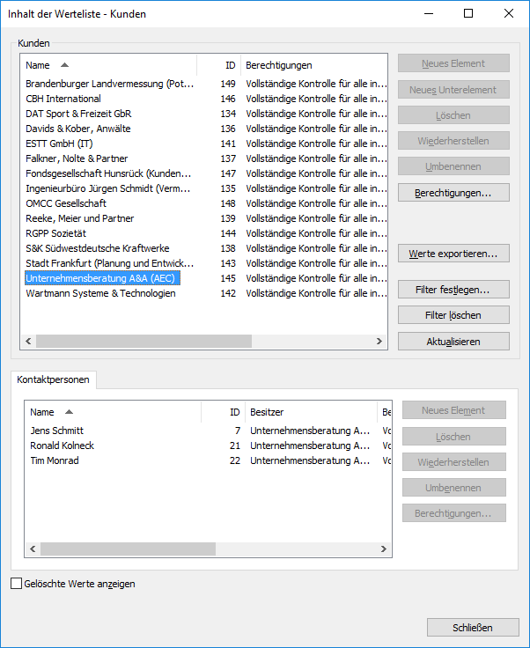Close dialog with Schließen button
The height and width of the screenshot is (648, 530).
pos(473,628)
